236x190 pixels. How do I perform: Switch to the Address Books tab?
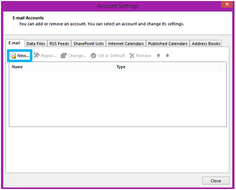(206, 44)
